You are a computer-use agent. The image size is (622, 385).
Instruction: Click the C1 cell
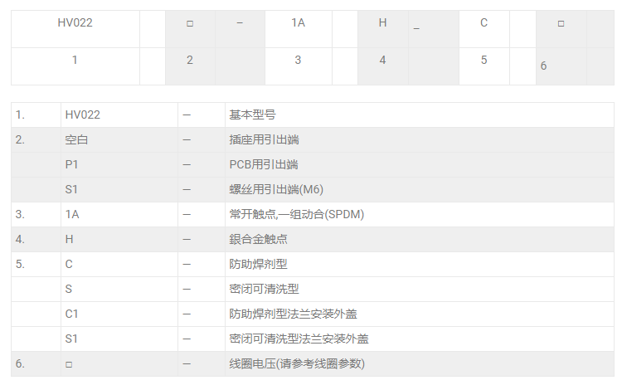pyautogui.click(x=72, y=314)
